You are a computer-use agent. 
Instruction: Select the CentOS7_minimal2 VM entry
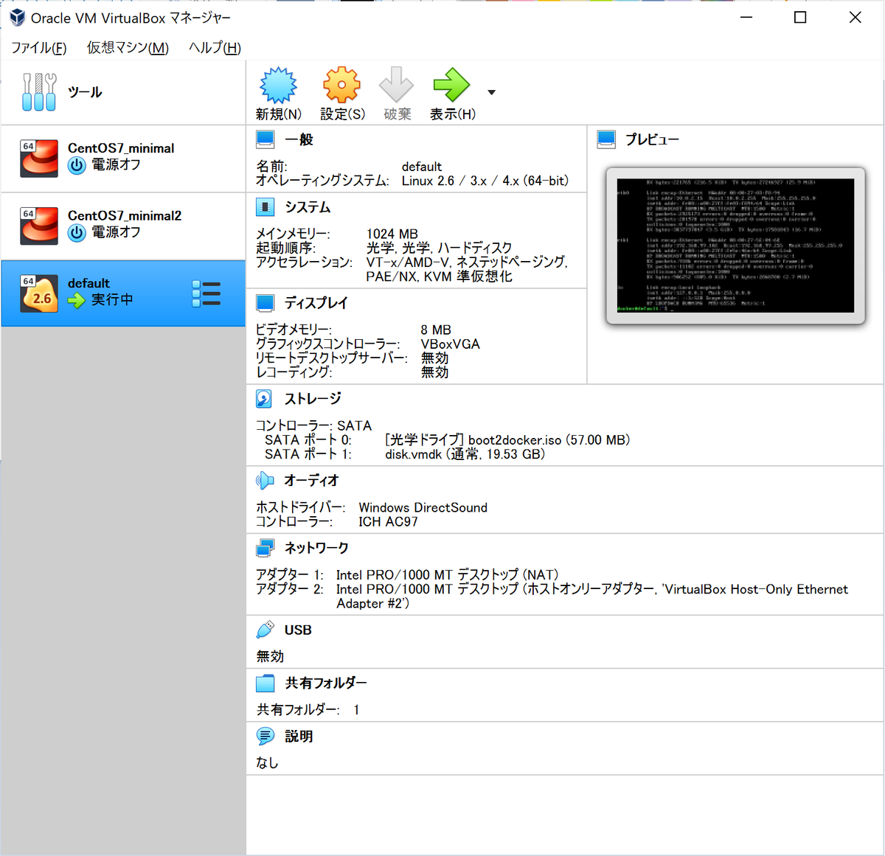pyautogui.click(x=123, y=226)
